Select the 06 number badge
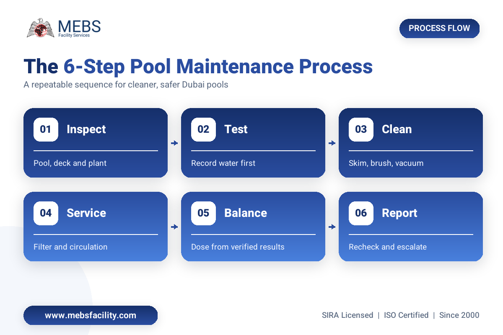 pos(361,213)
